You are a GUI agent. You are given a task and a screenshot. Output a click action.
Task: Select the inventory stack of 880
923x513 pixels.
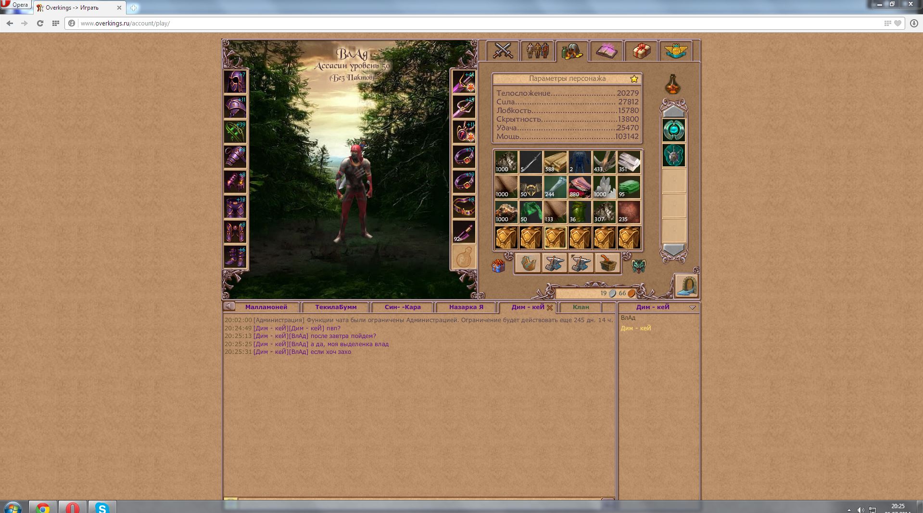click(580, 187)
